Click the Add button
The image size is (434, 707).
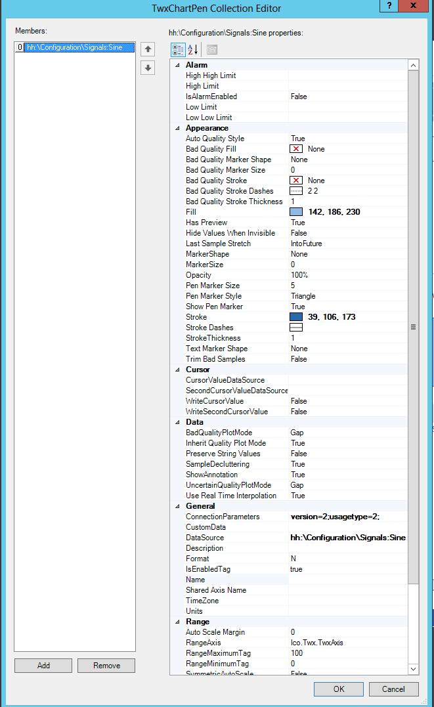point(43,666)
